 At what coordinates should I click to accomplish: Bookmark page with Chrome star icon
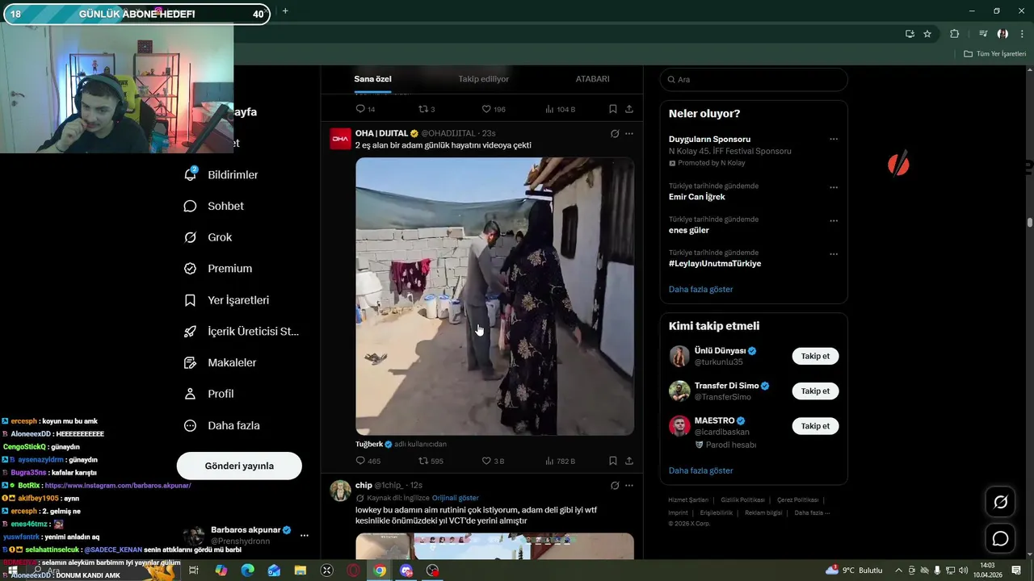pyautogui.click(x=927, y=34)
